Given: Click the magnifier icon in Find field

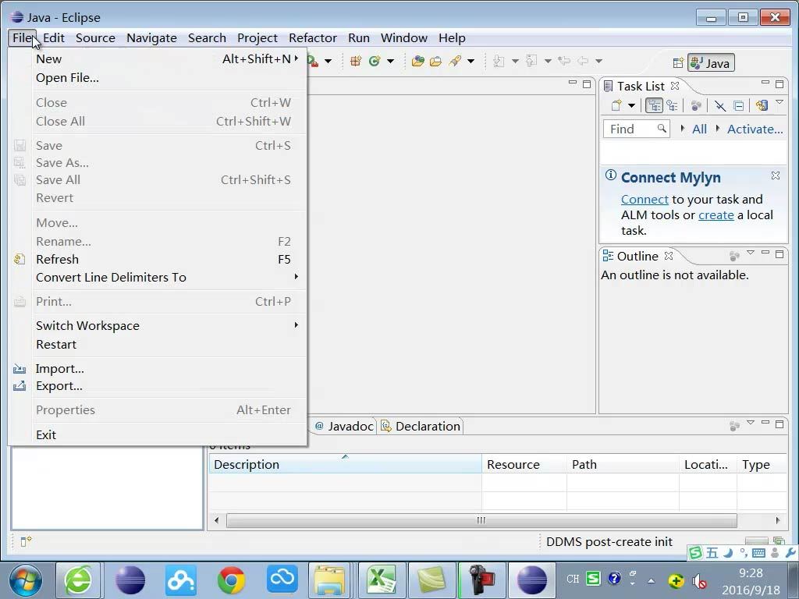Looking at the screenshot, I should [x=662, y=129].
